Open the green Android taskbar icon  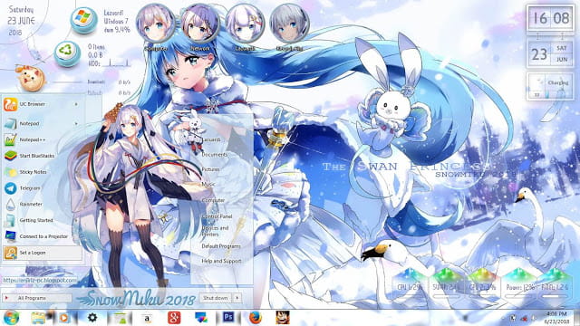click(120, 318)
